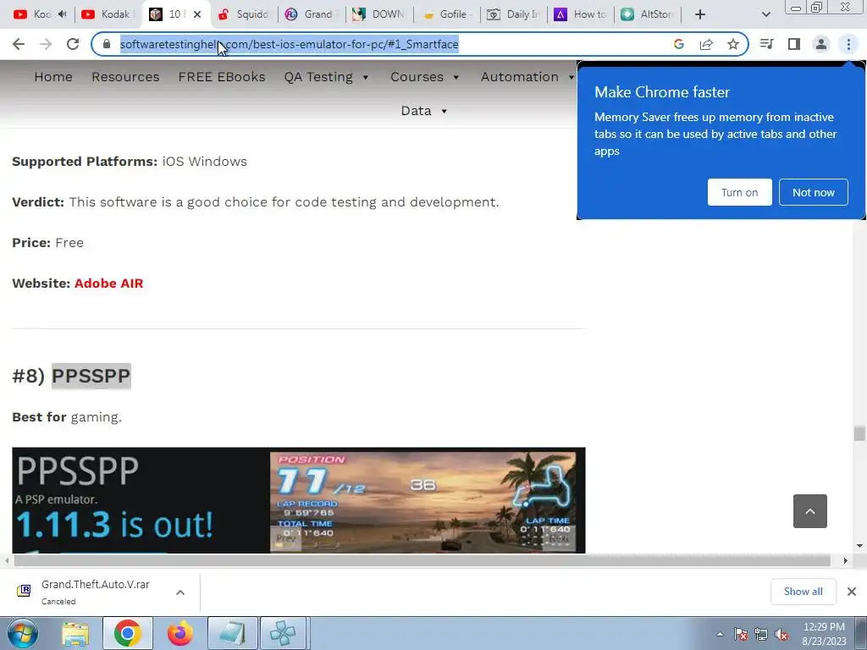
Task: Show hidden system tray icons
Action: 720,634
